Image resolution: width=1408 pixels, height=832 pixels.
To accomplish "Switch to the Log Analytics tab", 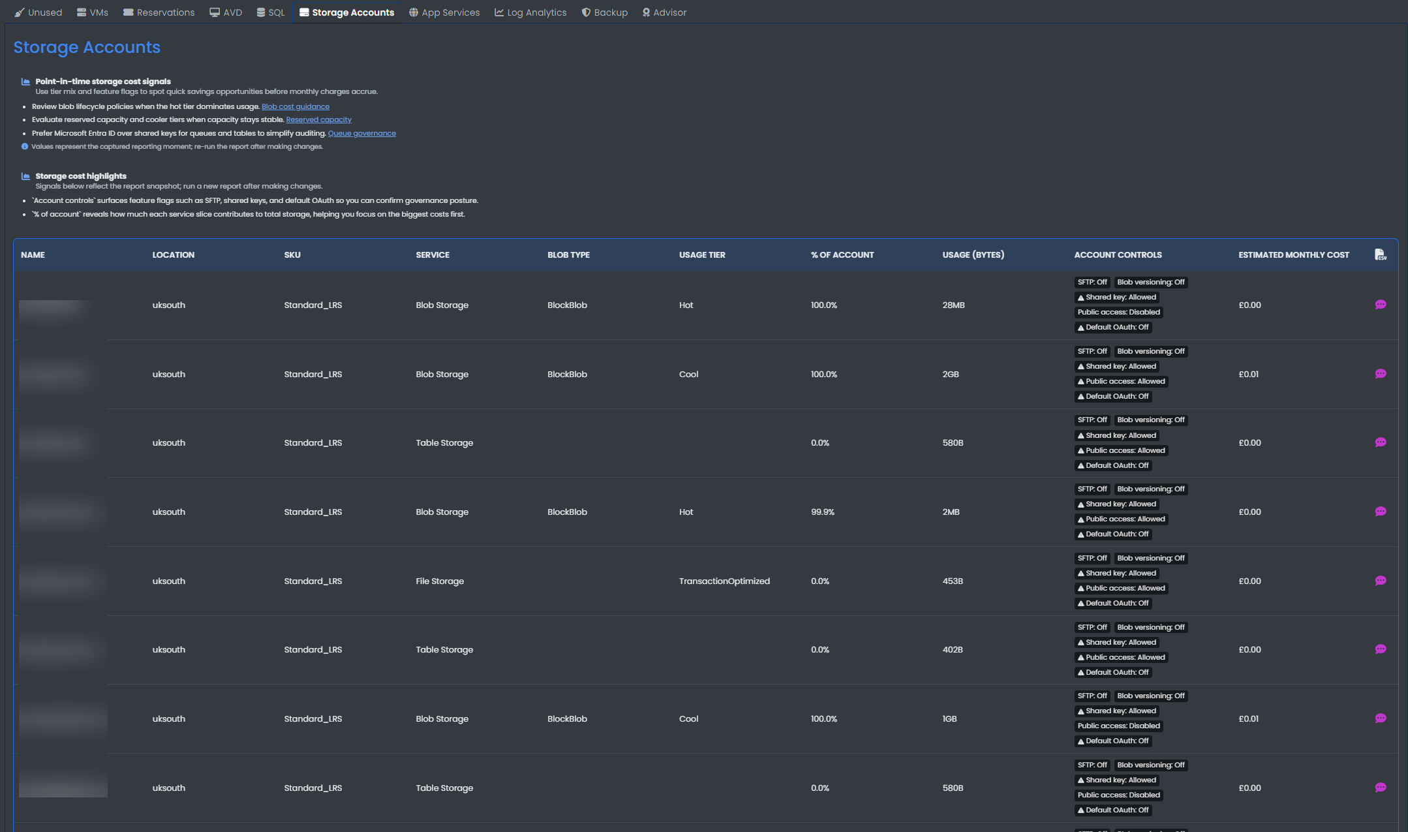I will point(530,12).
